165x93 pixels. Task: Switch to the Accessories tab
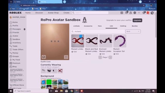[88, 26]
